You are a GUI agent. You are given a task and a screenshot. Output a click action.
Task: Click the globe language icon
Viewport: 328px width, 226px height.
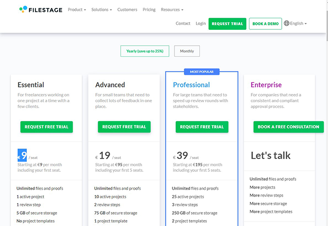click(286, 23)
